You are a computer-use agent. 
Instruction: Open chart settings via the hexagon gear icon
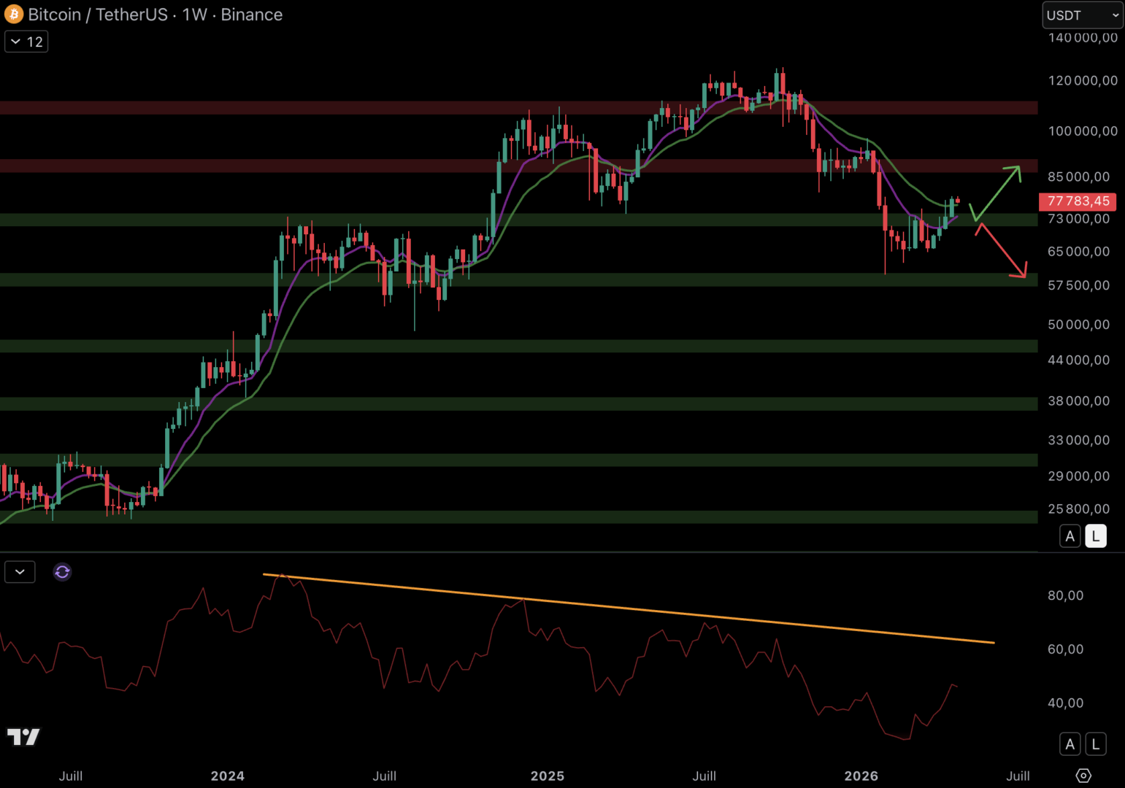pos(1082,776)
